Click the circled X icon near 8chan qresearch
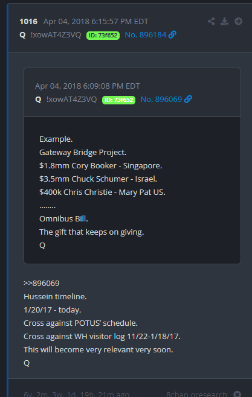Screen dimensions: 252x397 point(237,394)
